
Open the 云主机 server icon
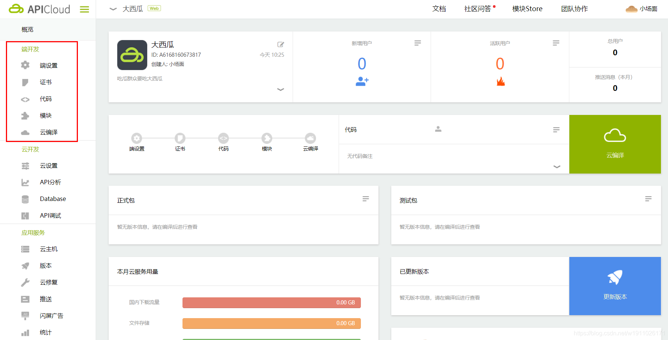click(25, 249)
